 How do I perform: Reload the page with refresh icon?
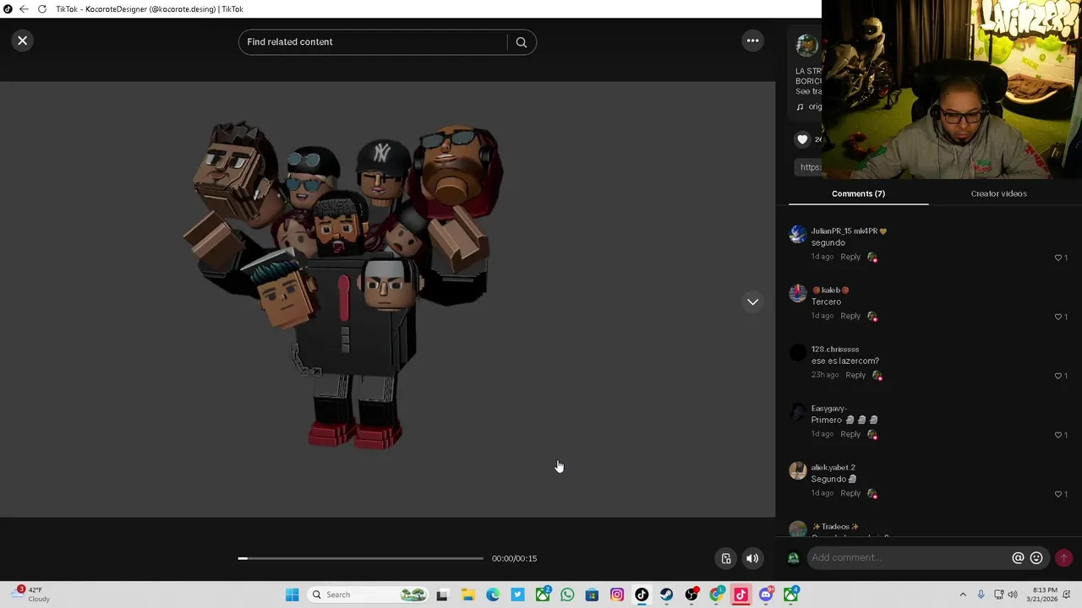41,9
